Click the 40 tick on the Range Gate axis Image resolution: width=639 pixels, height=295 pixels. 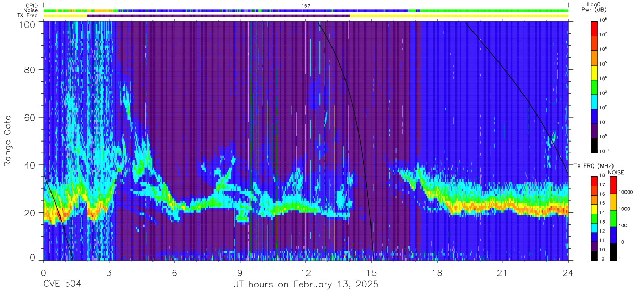pos(30,165)
